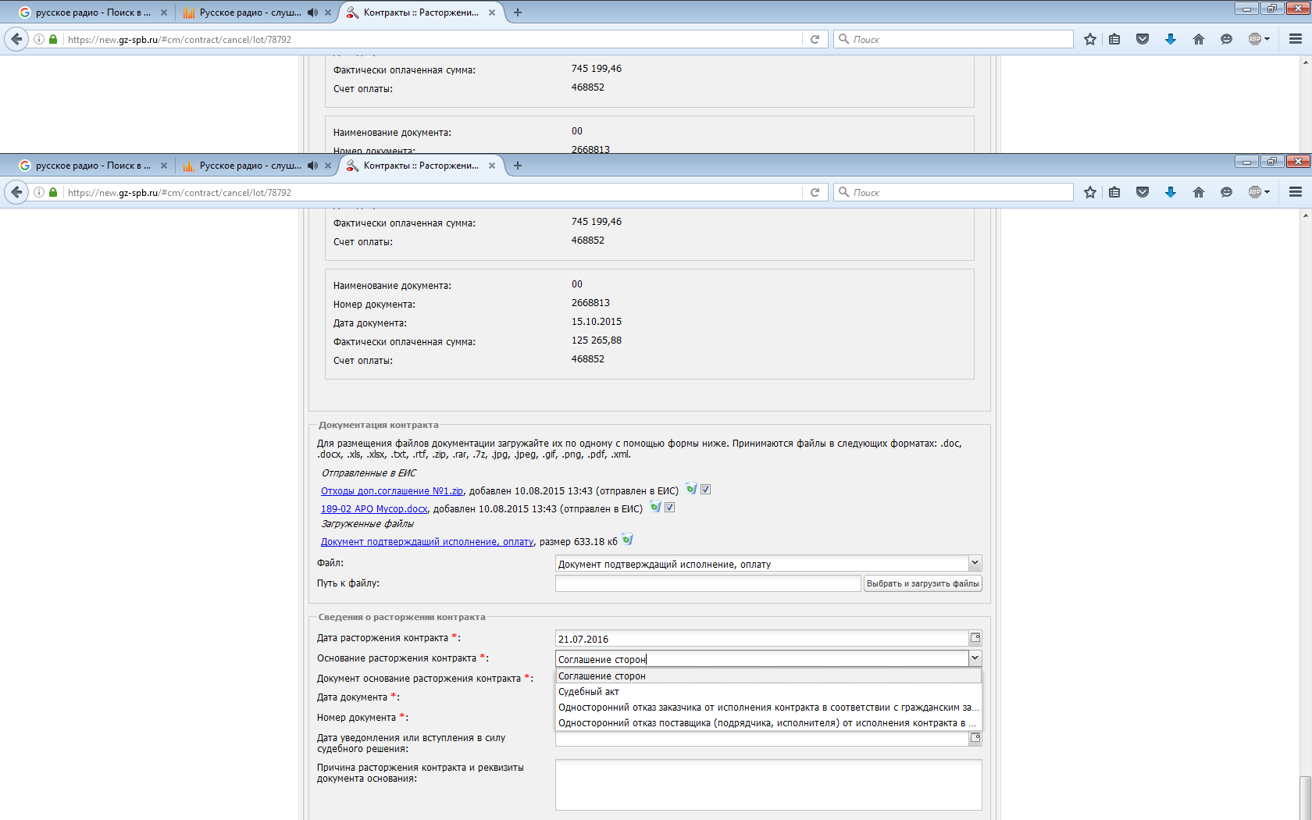Click the home icon in back window

click(x=1199, y=39)
